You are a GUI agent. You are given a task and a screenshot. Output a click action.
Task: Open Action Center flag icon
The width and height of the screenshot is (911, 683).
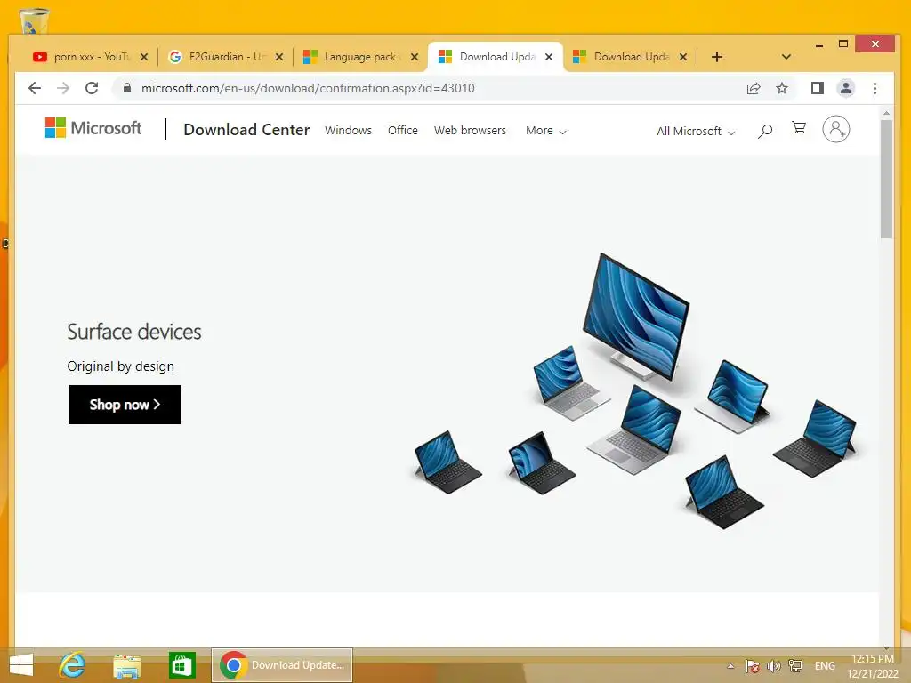752,666
